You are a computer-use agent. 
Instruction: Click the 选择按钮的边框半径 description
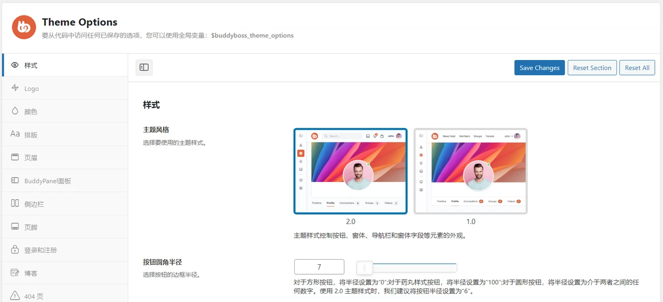pos(171,275)
